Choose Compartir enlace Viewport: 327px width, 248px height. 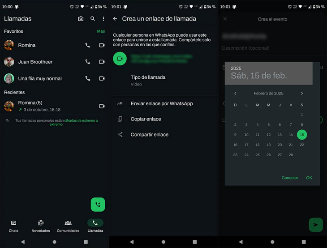163,135
